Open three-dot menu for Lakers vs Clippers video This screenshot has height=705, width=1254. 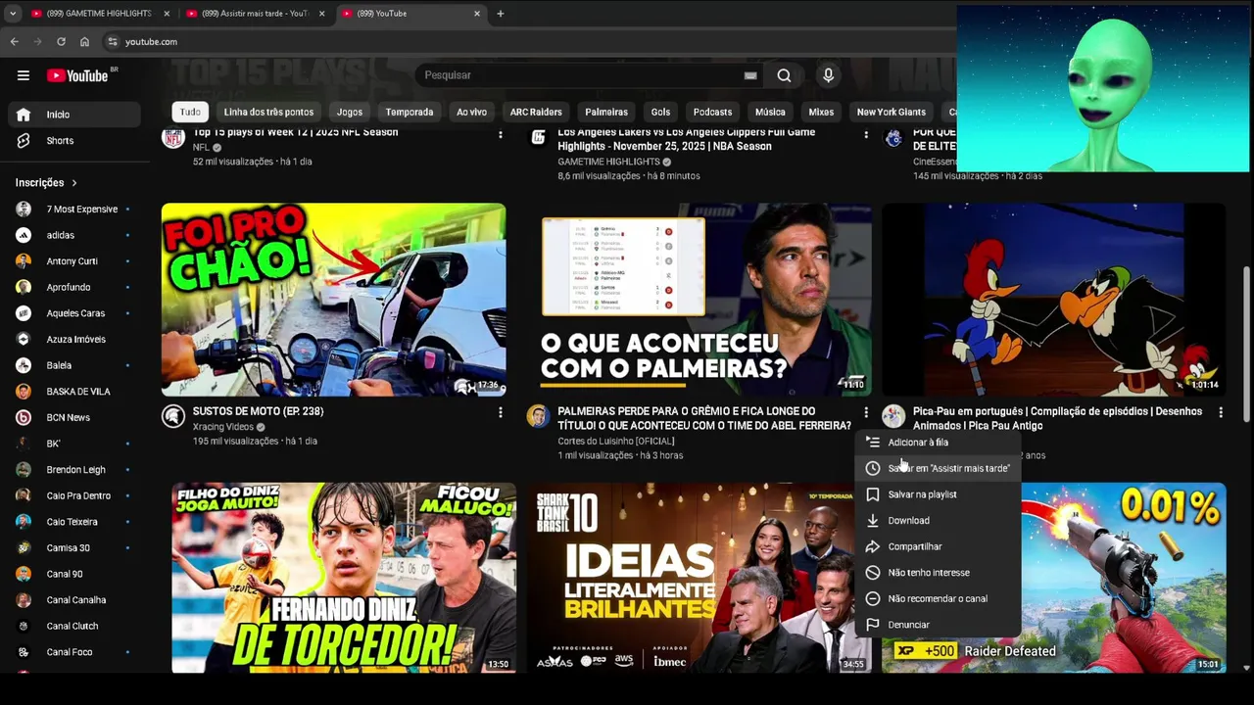tap(865, 134)
